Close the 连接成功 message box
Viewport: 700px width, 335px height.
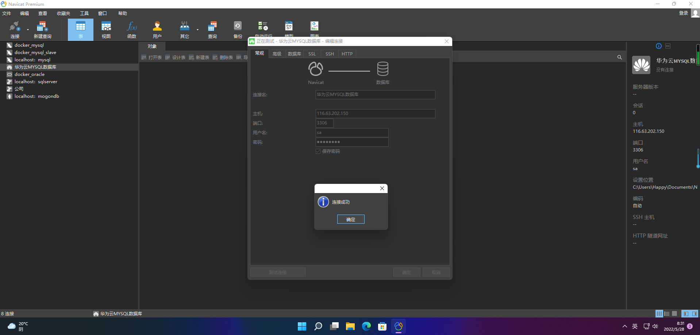[x=382, y=188]
